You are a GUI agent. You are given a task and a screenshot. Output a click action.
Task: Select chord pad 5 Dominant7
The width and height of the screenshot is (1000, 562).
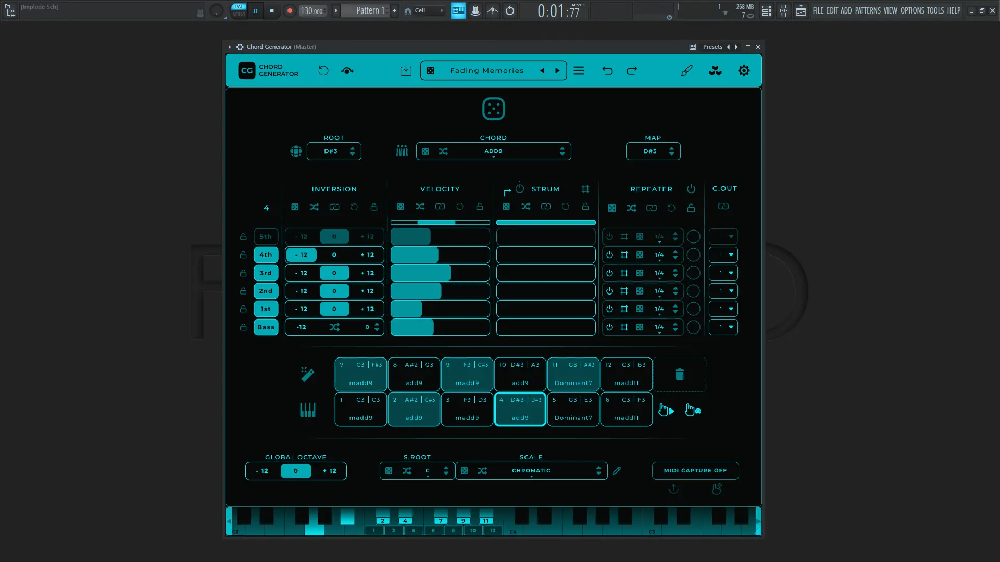click(573, 410)
